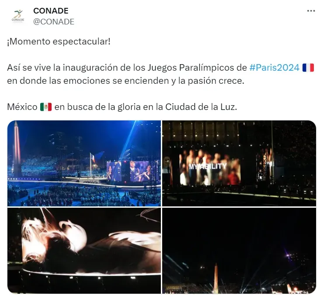Open the #Paris2024 hashtag

274,68
